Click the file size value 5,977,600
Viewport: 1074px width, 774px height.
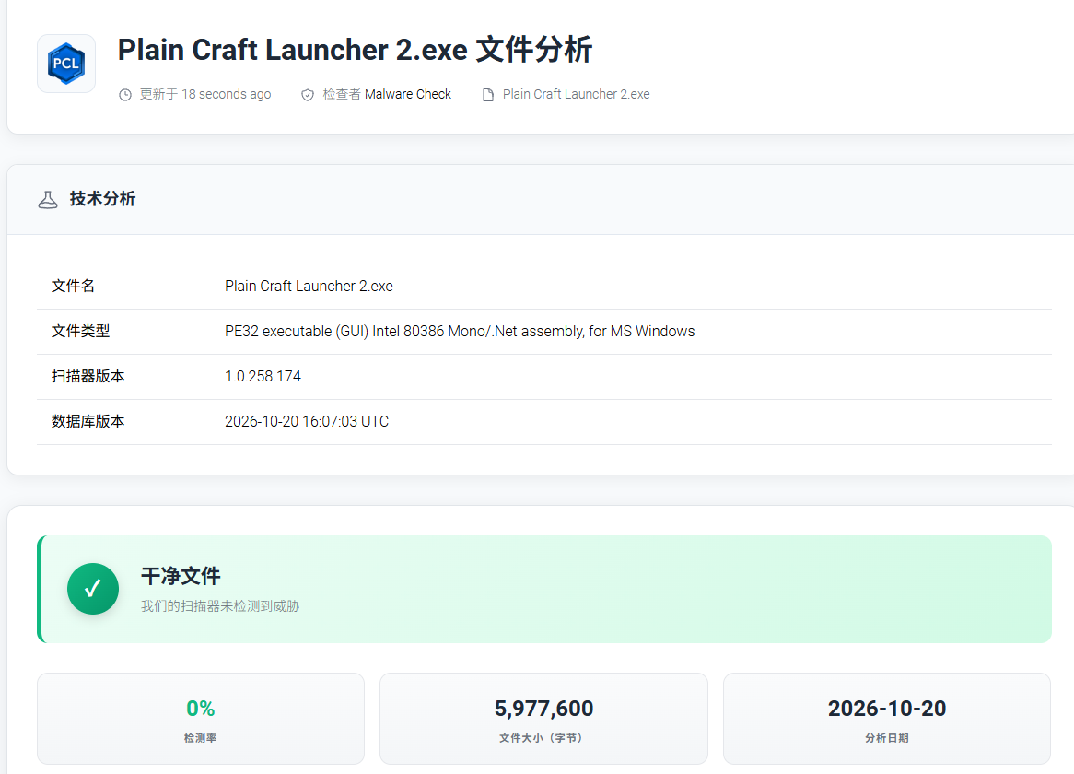pyautogui.click(x=543, y=709)
